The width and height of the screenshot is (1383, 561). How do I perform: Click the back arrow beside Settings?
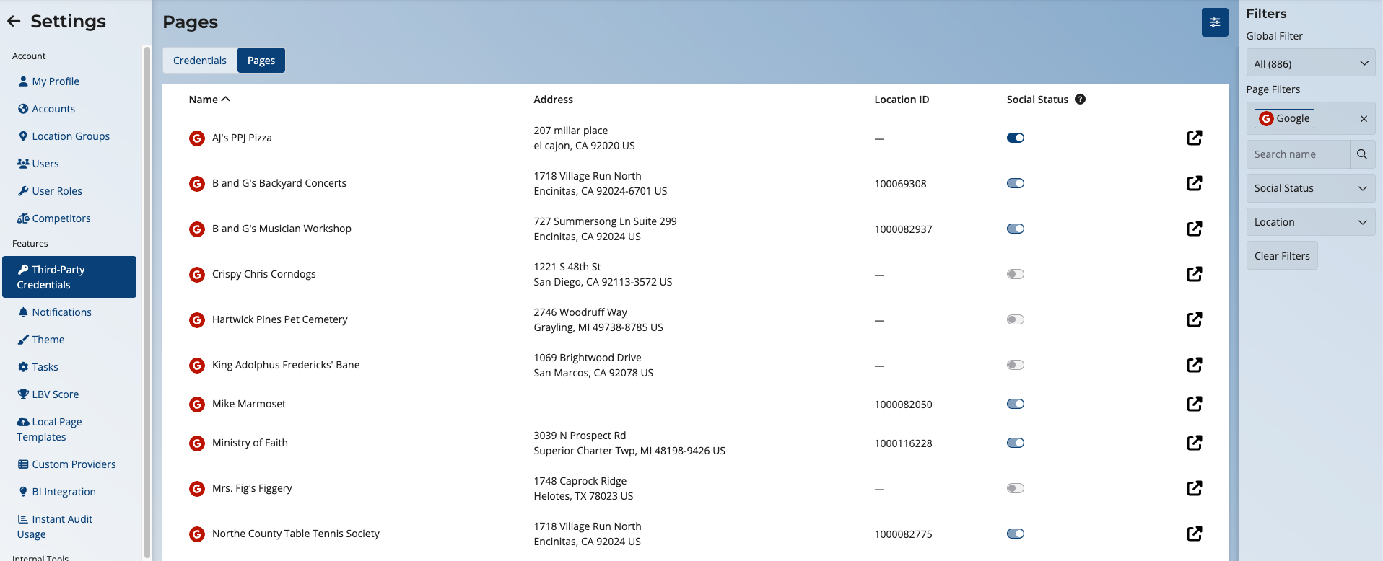(x=14, y=22)
